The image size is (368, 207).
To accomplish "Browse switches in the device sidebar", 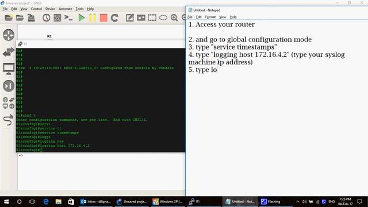I will pyautogui.click(x=9, y=52).
